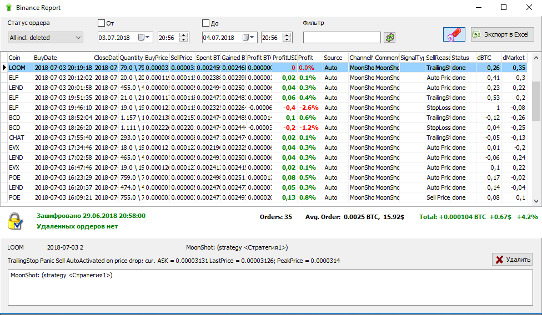The height and width of the screenshot is (315, 542).
Task: Decrease the To time spinner
Action: coord(287,40)
